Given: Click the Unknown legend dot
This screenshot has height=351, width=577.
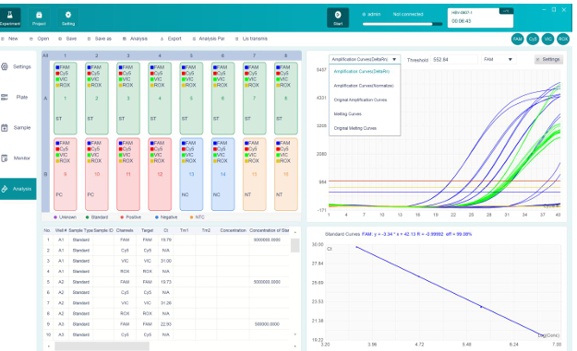Looking at the screenshot, I should [55, 217].
